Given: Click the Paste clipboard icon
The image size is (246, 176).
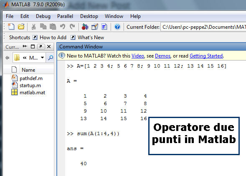Looking at the screenshot, I should coord(53,27).
